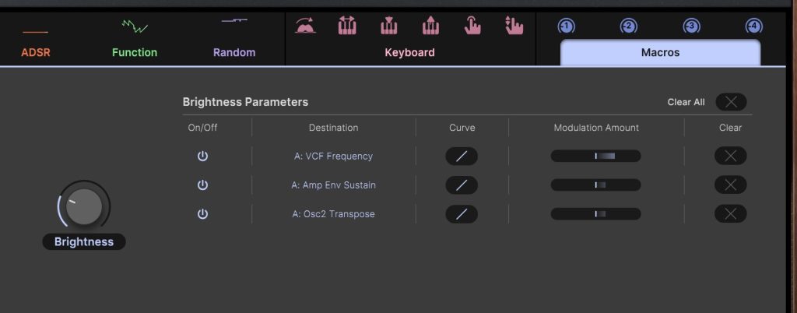This screenshot has width=797, height=313.
Task: Select the Macro 2 knob icon
Action: [628, 26]
